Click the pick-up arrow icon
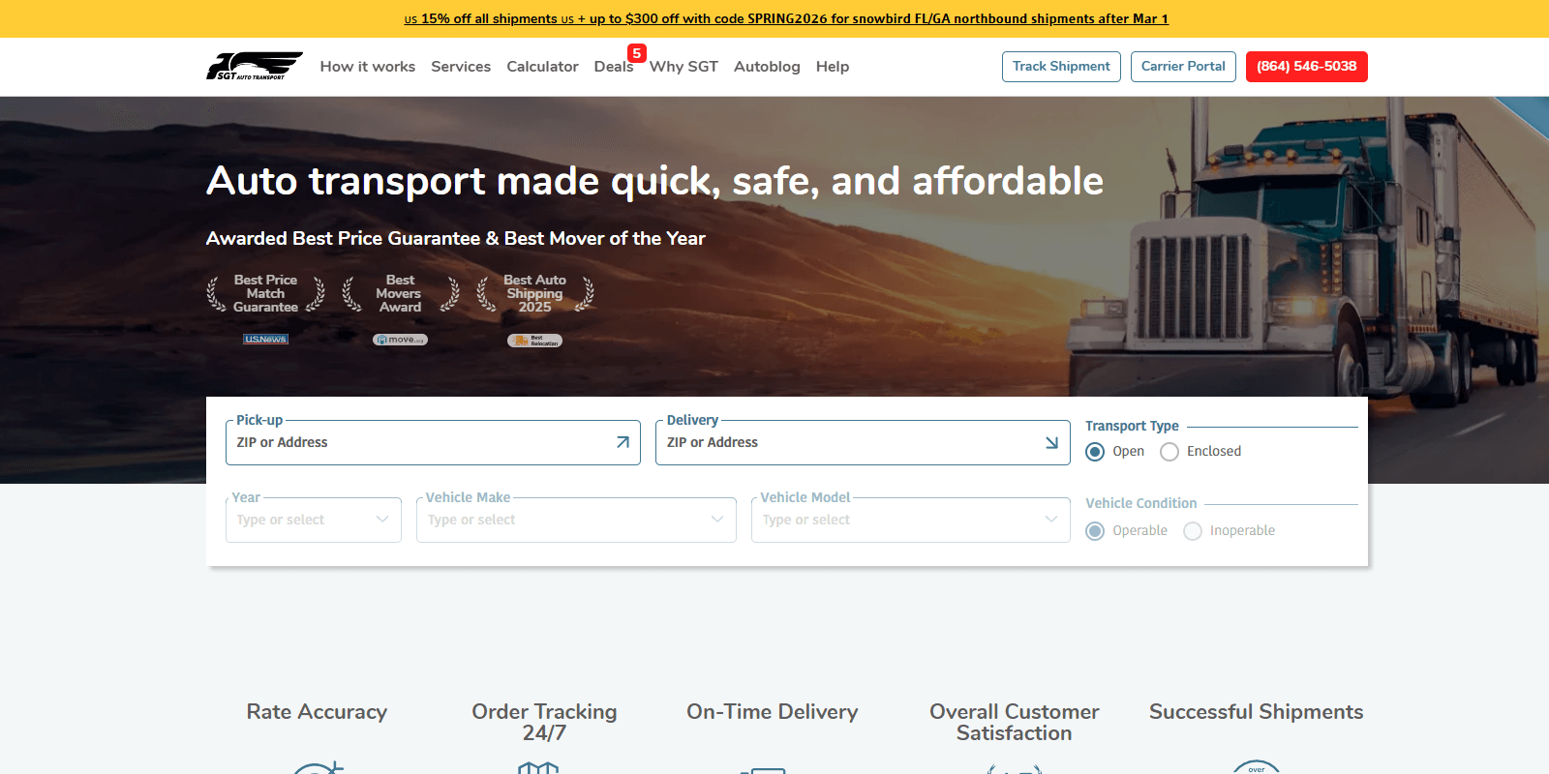Screen dimensions: 1549x774 [623, 442]
